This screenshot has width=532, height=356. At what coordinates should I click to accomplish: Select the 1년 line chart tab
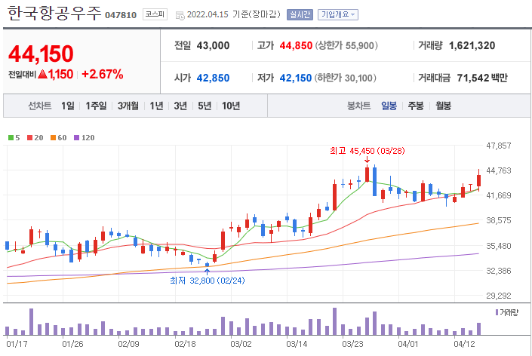(x=156, y=106)
